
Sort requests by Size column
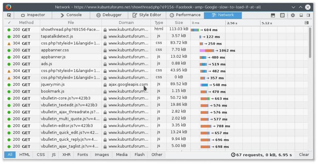point(179,23)
